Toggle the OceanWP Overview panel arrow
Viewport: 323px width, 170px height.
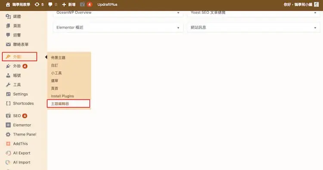(x=178, y=13)
